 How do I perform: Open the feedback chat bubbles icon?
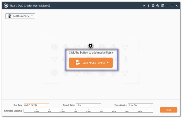158,5
